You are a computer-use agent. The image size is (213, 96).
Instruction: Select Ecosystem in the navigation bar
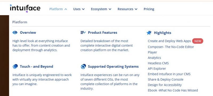pyautogui.click(x=99, y=9)
